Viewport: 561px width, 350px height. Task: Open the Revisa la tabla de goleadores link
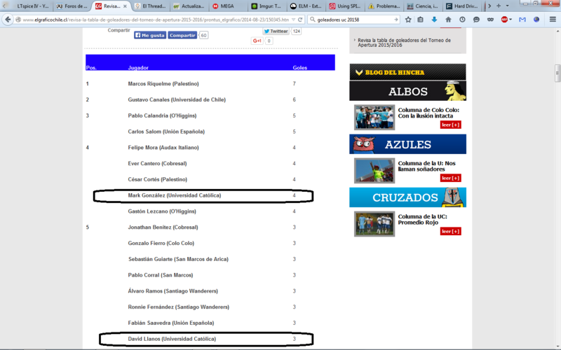[404, 43]
